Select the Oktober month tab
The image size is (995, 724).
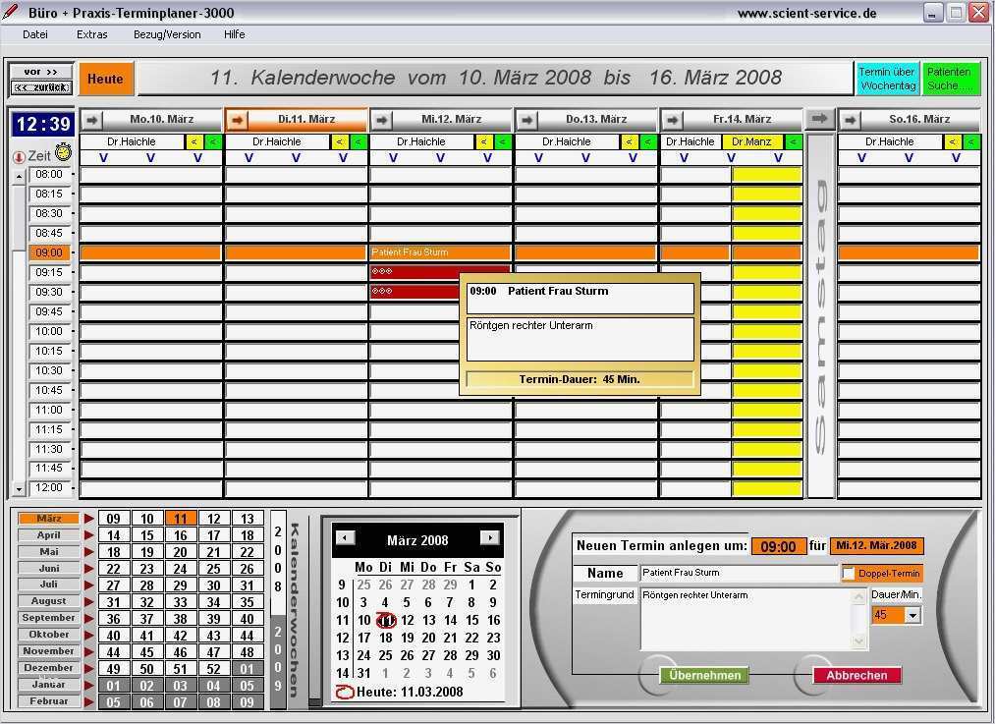(x=48, y=635)
